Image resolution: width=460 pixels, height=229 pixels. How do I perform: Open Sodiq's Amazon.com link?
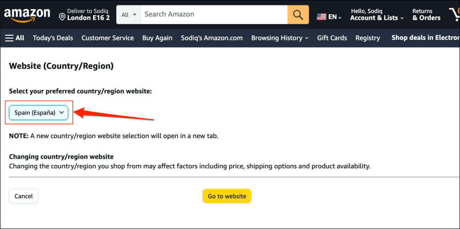pos(212,38)
